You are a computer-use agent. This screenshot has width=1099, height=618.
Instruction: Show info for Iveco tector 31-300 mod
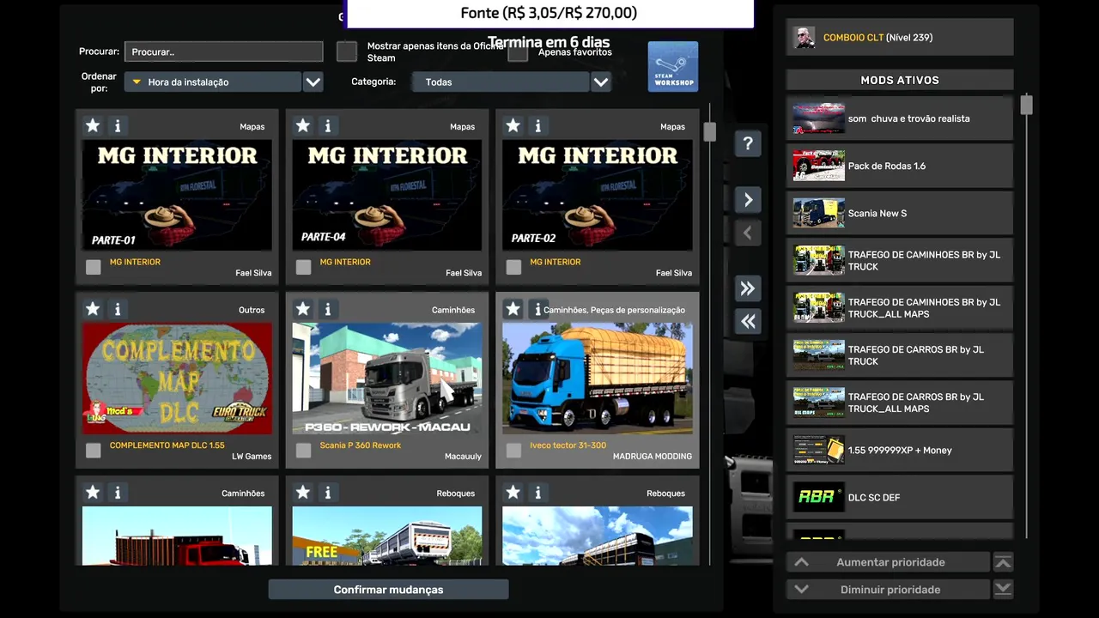[x=538, y=309]
